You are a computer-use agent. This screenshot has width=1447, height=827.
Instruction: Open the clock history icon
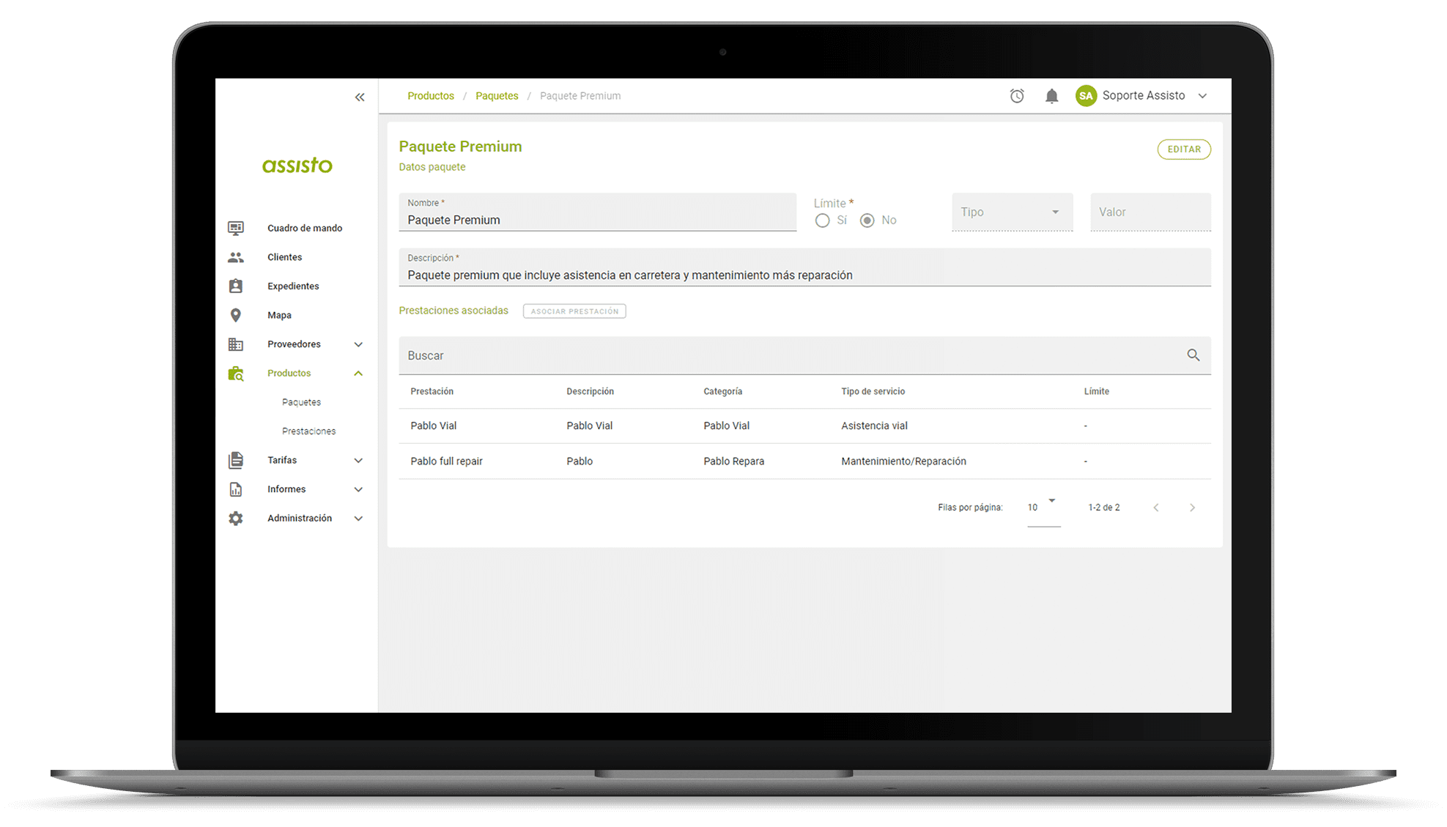pyautogui.click(x=1017, y=96)
